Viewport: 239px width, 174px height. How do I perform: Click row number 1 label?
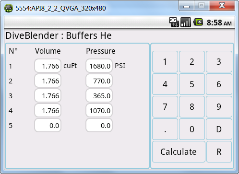pyautogui.click(x=11, y=66)
